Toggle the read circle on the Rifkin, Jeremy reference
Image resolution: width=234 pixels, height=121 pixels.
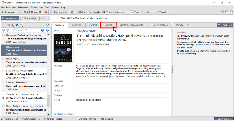point(5,47)
